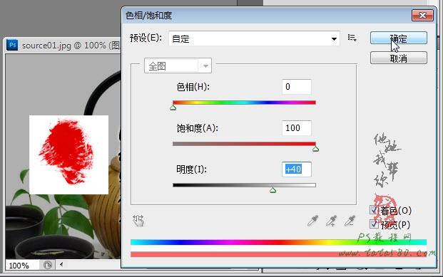Click the lightness slider handle
The width and height of the screenshot is (443, 277).
pos(273,190)
